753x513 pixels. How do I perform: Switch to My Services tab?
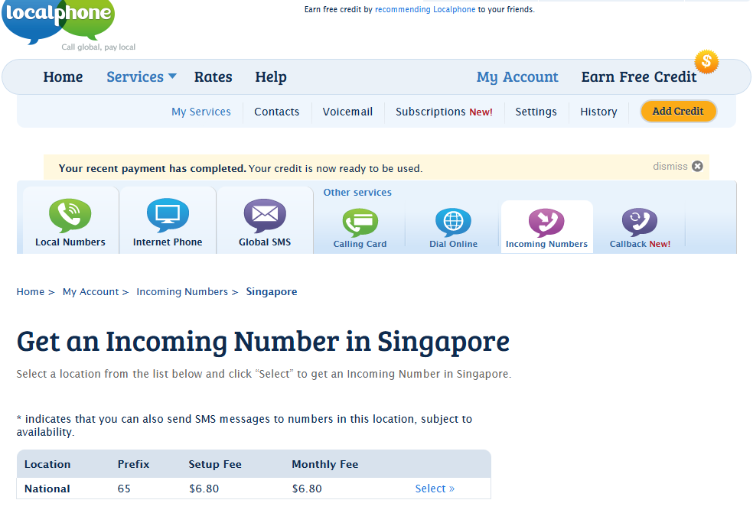tap(201, 112)
